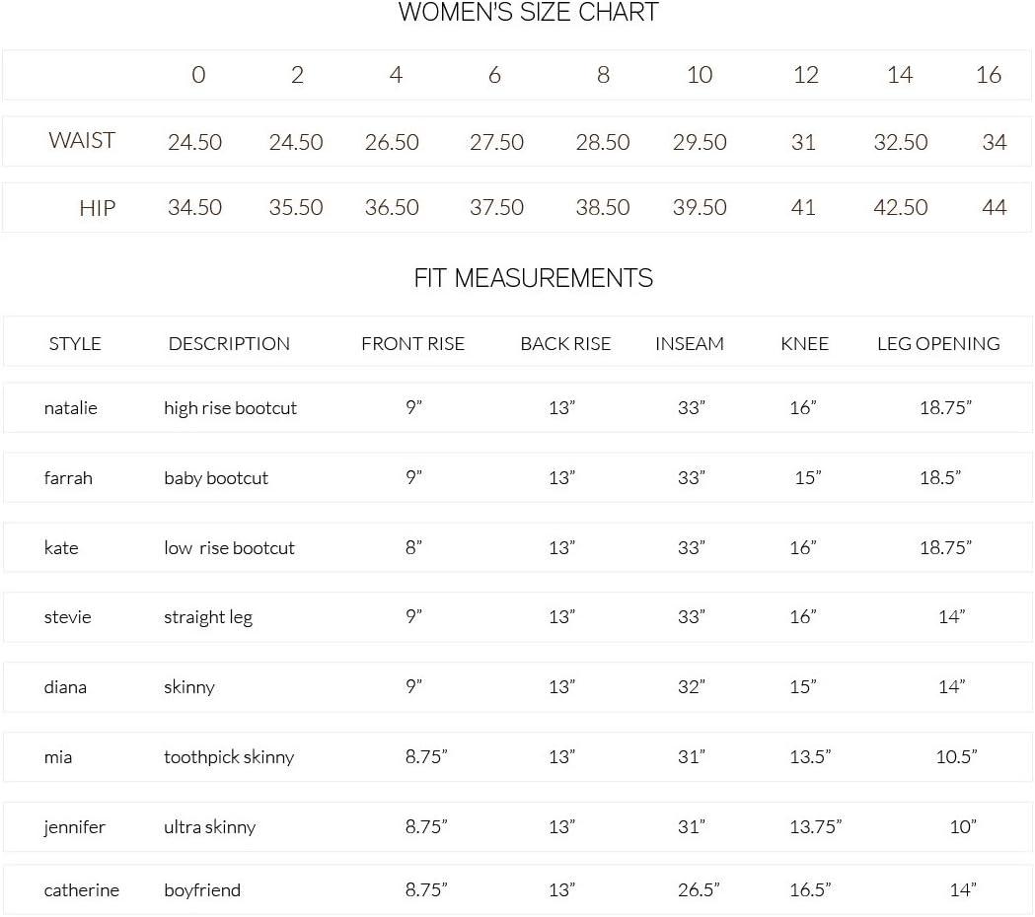The width and height of the screenshot is (1035, 917).
Task: Click the low rise bootcut description
Action: (229, 547)
